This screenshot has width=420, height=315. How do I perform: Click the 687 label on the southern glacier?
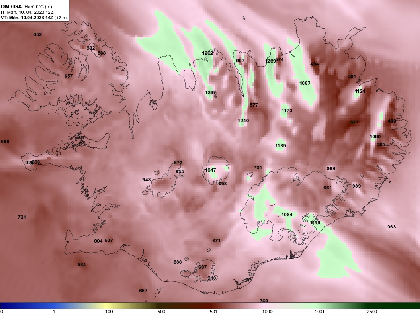click(x=202, y=267)
